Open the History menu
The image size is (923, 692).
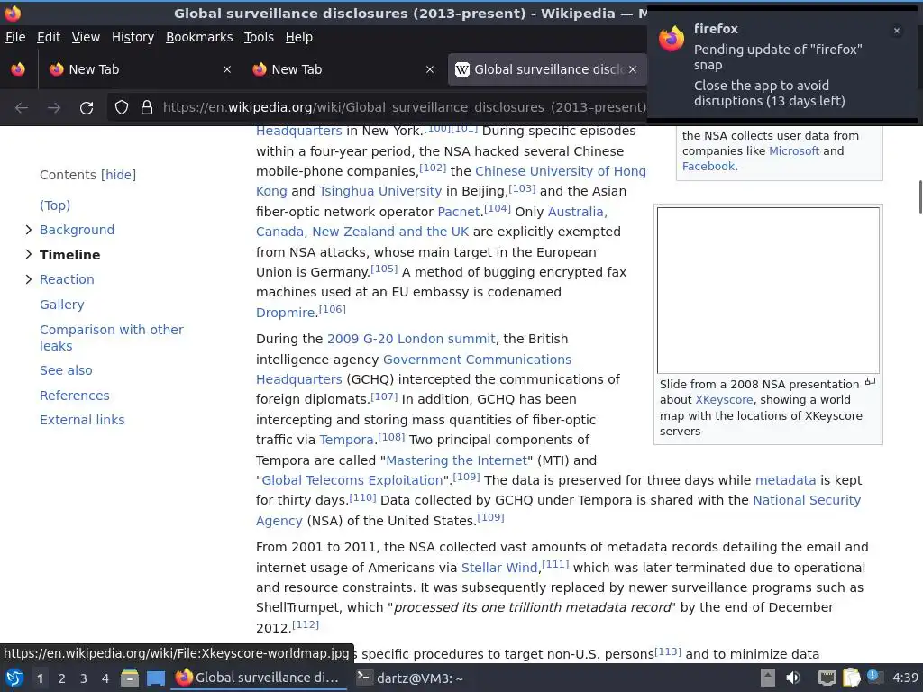133,37
